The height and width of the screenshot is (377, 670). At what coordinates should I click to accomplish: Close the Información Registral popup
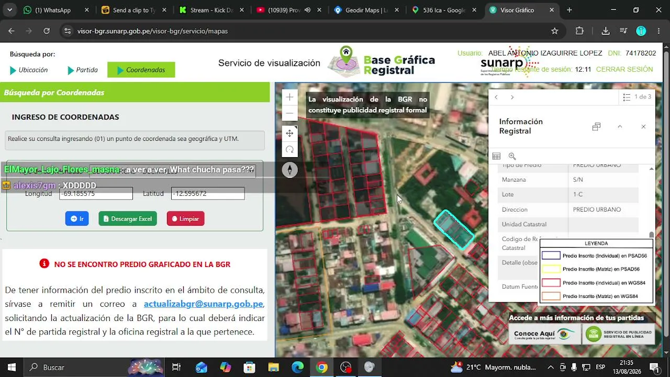point(643,127)
